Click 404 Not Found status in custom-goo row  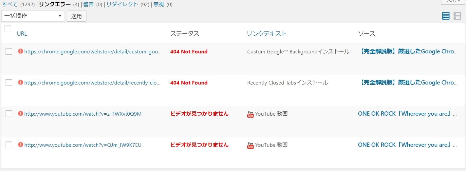(189, 51)
